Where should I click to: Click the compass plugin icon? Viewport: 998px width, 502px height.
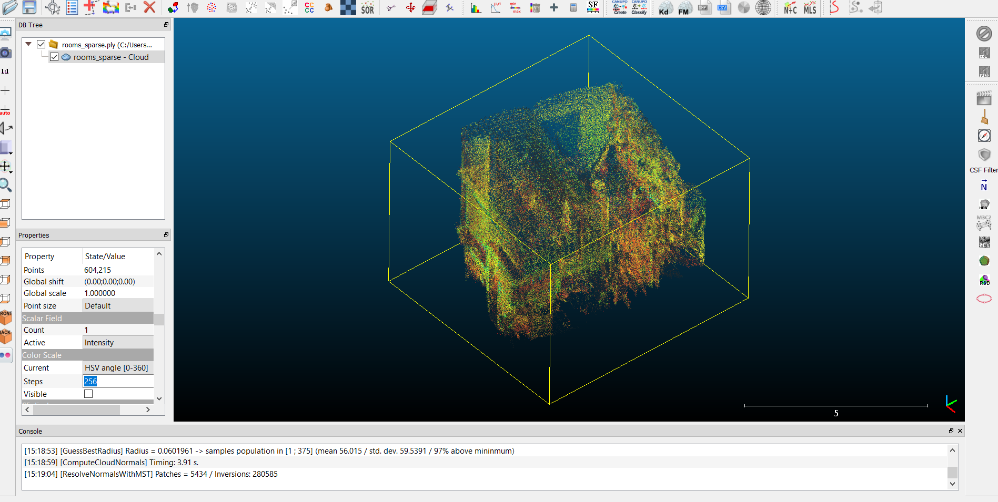(984, 136)
